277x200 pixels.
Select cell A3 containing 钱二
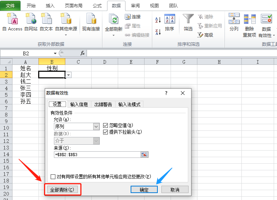tap(25, 81)
